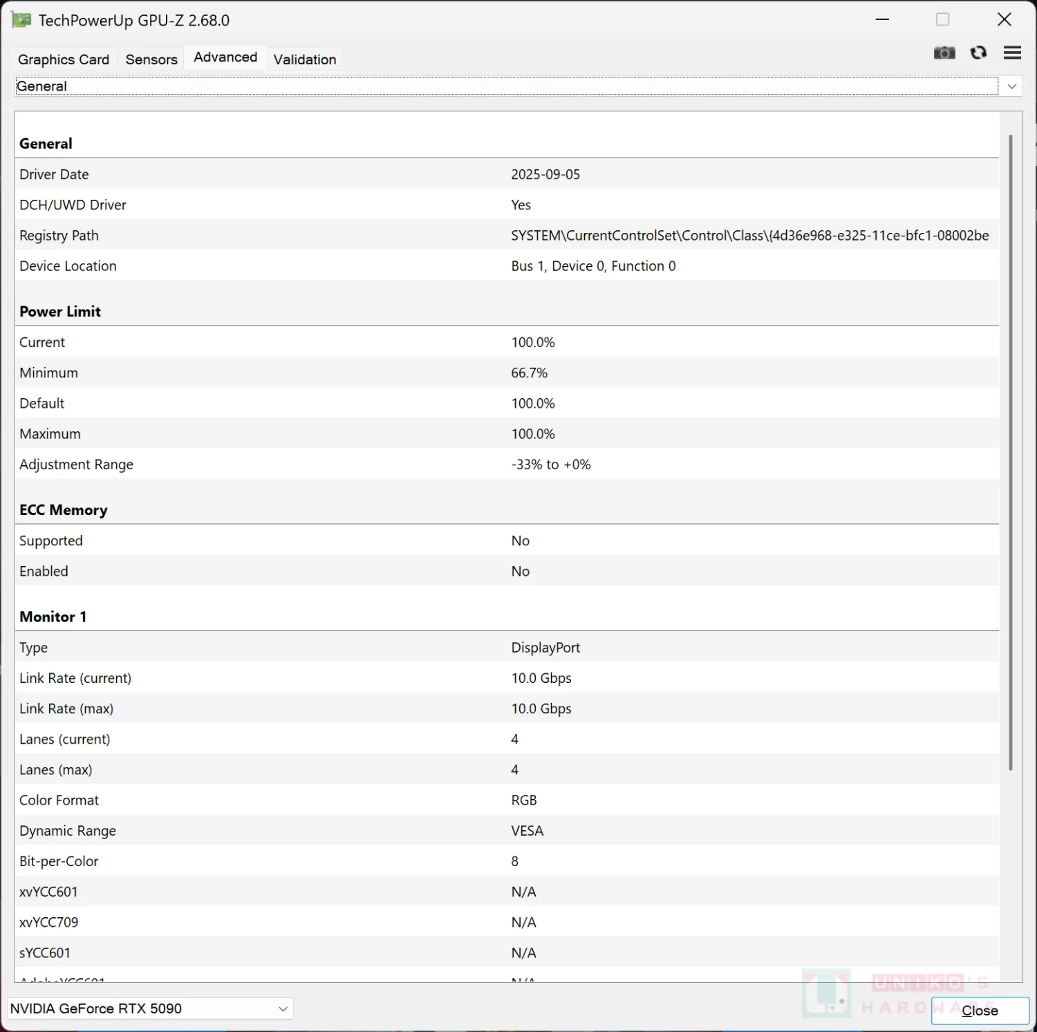Screen dimensions: 1037x1032
Task: Open the Sensors tab
Action: pos(151,59)
